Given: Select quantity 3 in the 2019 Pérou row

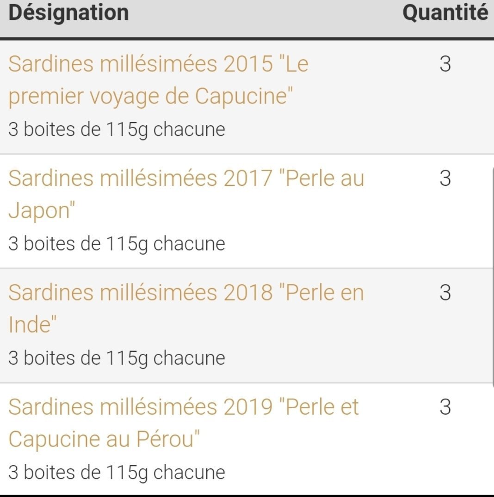Looking at the screenshot, I should point(445,407).
